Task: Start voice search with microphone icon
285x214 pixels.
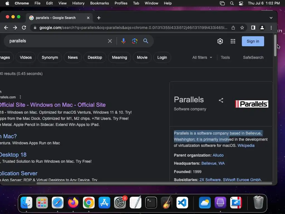Action: 124,41
